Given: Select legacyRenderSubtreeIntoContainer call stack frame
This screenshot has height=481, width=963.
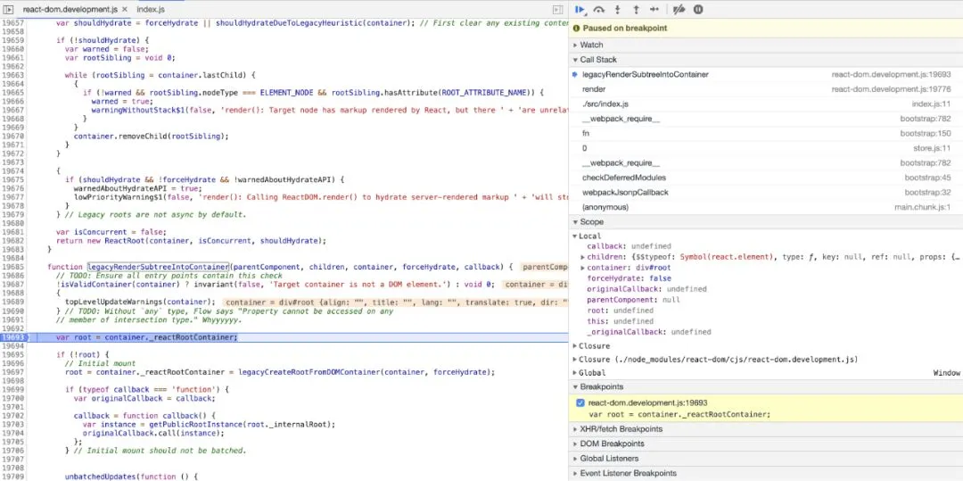Looking at the screenshot, I should 766,74.
